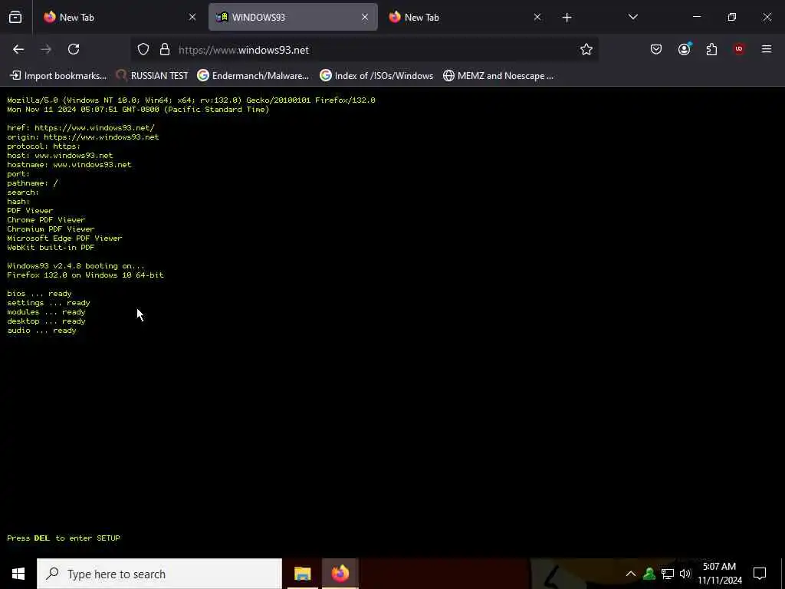Open RUSSIAN TEST bookmark

click(153, 76)
